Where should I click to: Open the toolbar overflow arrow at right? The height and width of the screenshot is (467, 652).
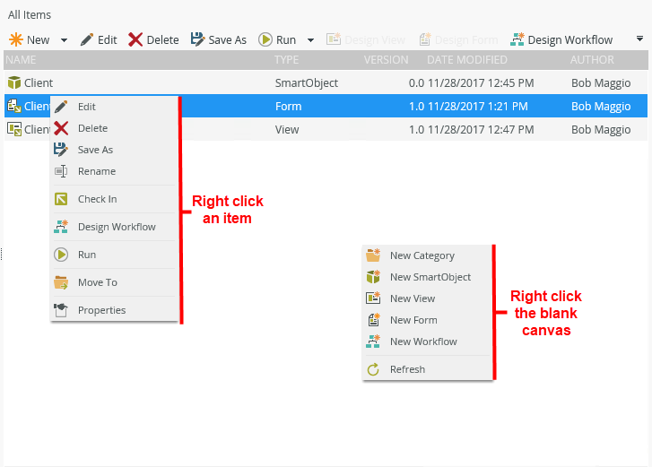point(639,39)
